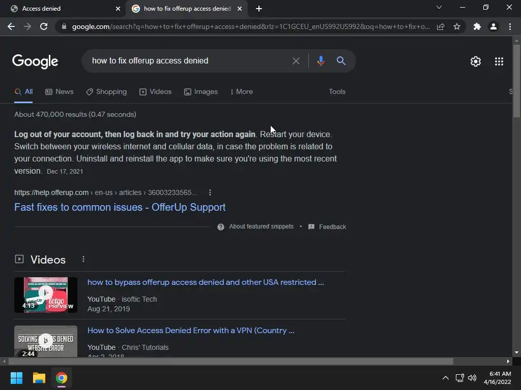Clear the search box with the X icon
This screenshot has height=390, width=521.
(x=296, y=61)
